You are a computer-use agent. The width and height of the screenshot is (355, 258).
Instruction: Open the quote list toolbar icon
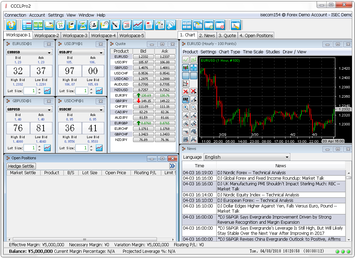(x=27, y=25)
